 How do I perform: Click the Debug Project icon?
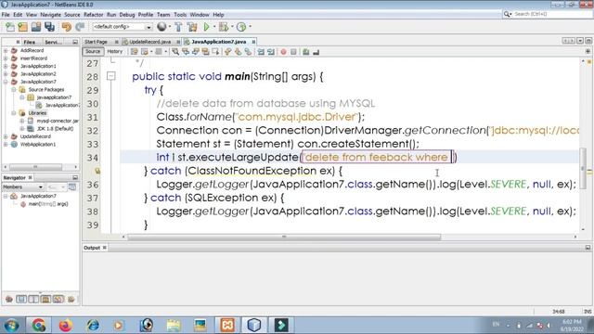coord(224,27)
